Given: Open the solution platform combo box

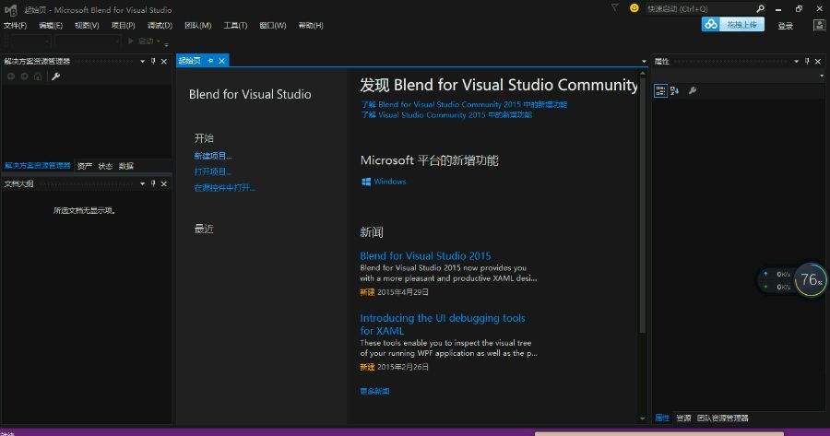Looking at the screenshot, I should (88, 41).
